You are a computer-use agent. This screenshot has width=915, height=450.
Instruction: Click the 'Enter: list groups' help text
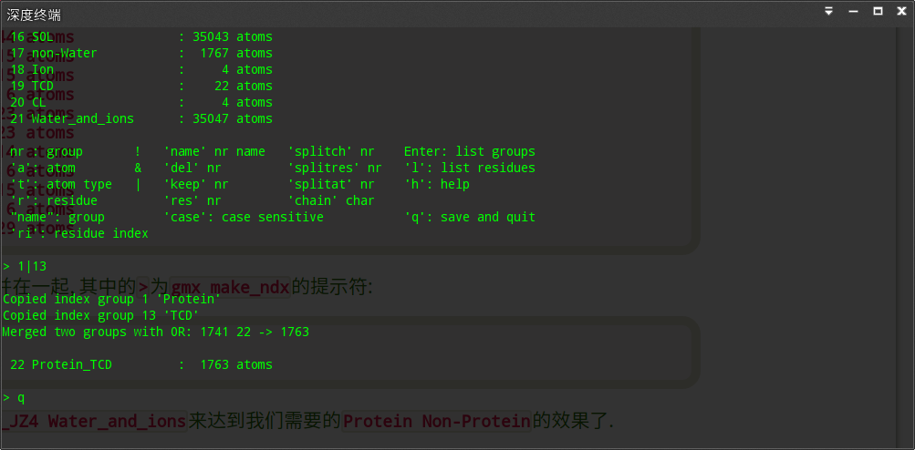click(x=470, y=151)
